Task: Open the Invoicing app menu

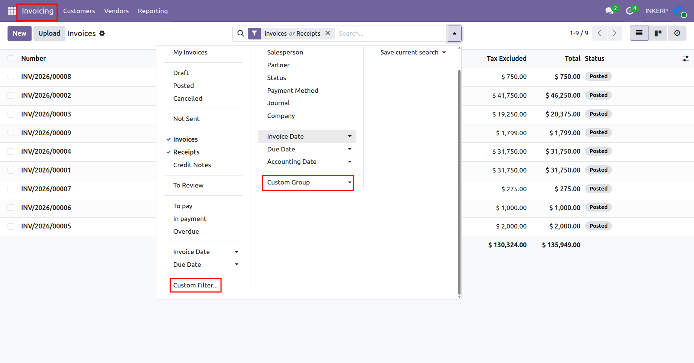Action: click(x=38, y=11)
